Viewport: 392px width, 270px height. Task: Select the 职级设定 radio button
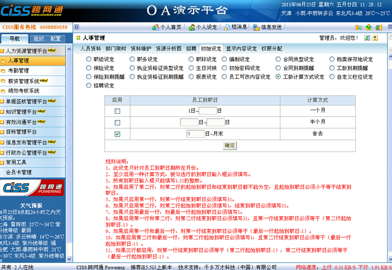[89, 59]
